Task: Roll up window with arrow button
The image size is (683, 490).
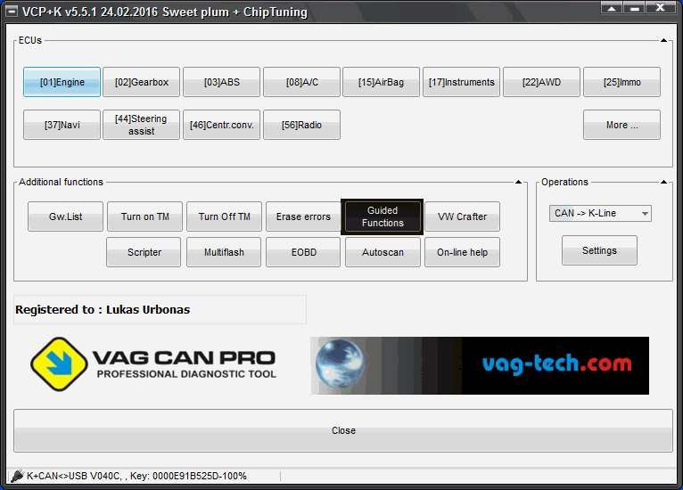Action: click(x=612, y=8)
